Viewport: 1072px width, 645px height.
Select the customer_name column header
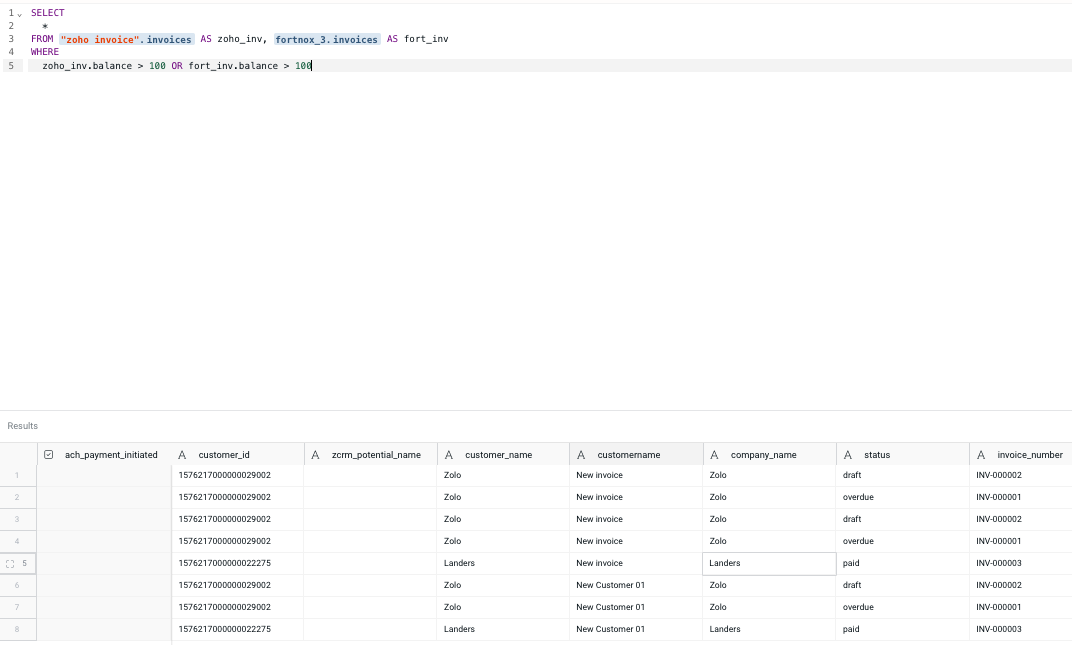[x=504, y=455]
